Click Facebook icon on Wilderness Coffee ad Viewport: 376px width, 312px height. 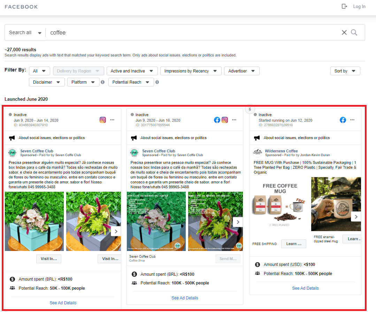343,120
